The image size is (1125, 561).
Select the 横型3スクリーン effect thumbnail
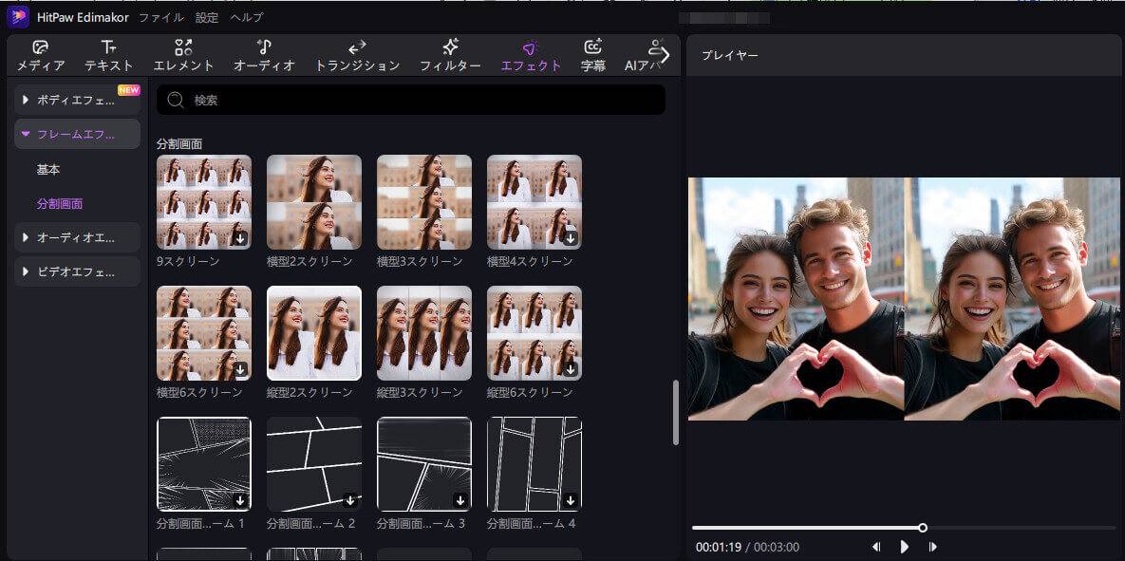(x=424, y=202)
